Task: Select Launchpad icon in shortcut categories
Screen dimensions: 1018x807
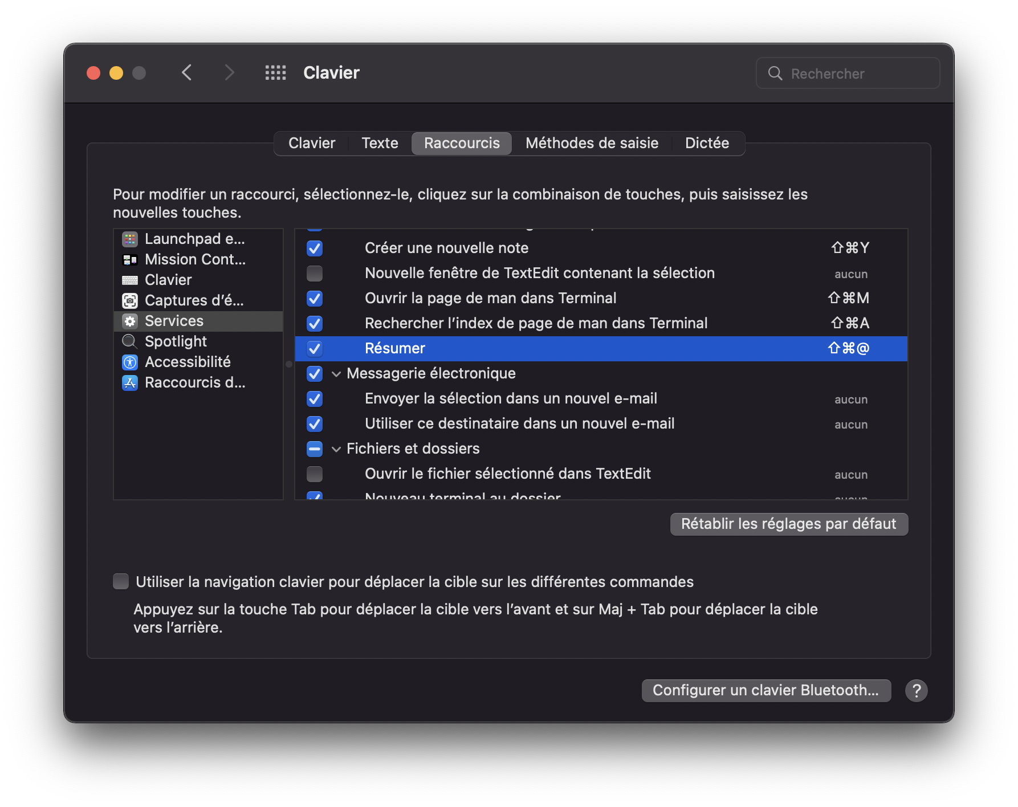Action: (130, 239)
